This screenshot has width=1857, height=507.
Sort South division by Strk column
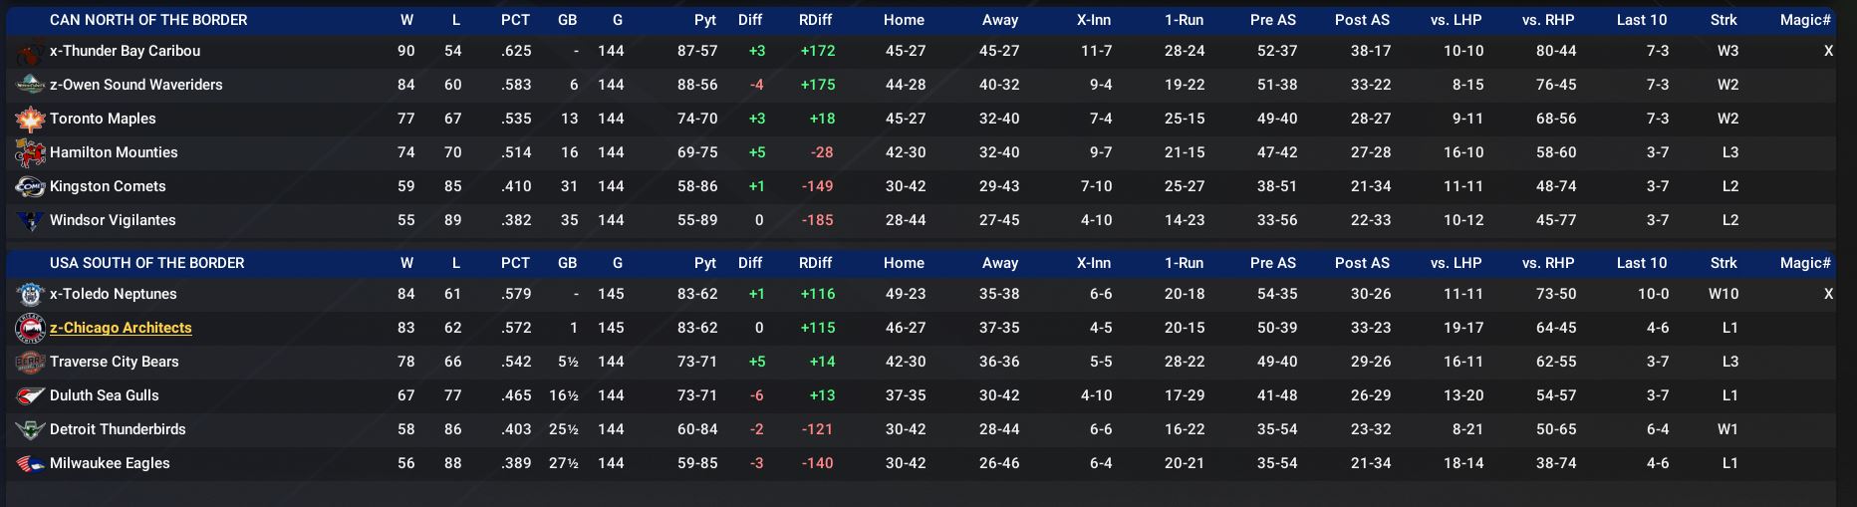(x=1723, y=263)
